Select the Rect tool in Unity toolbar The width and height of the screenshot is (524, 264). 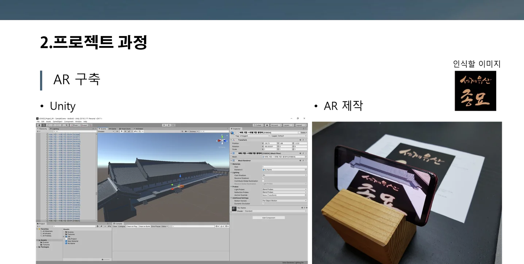click(57, 125)
